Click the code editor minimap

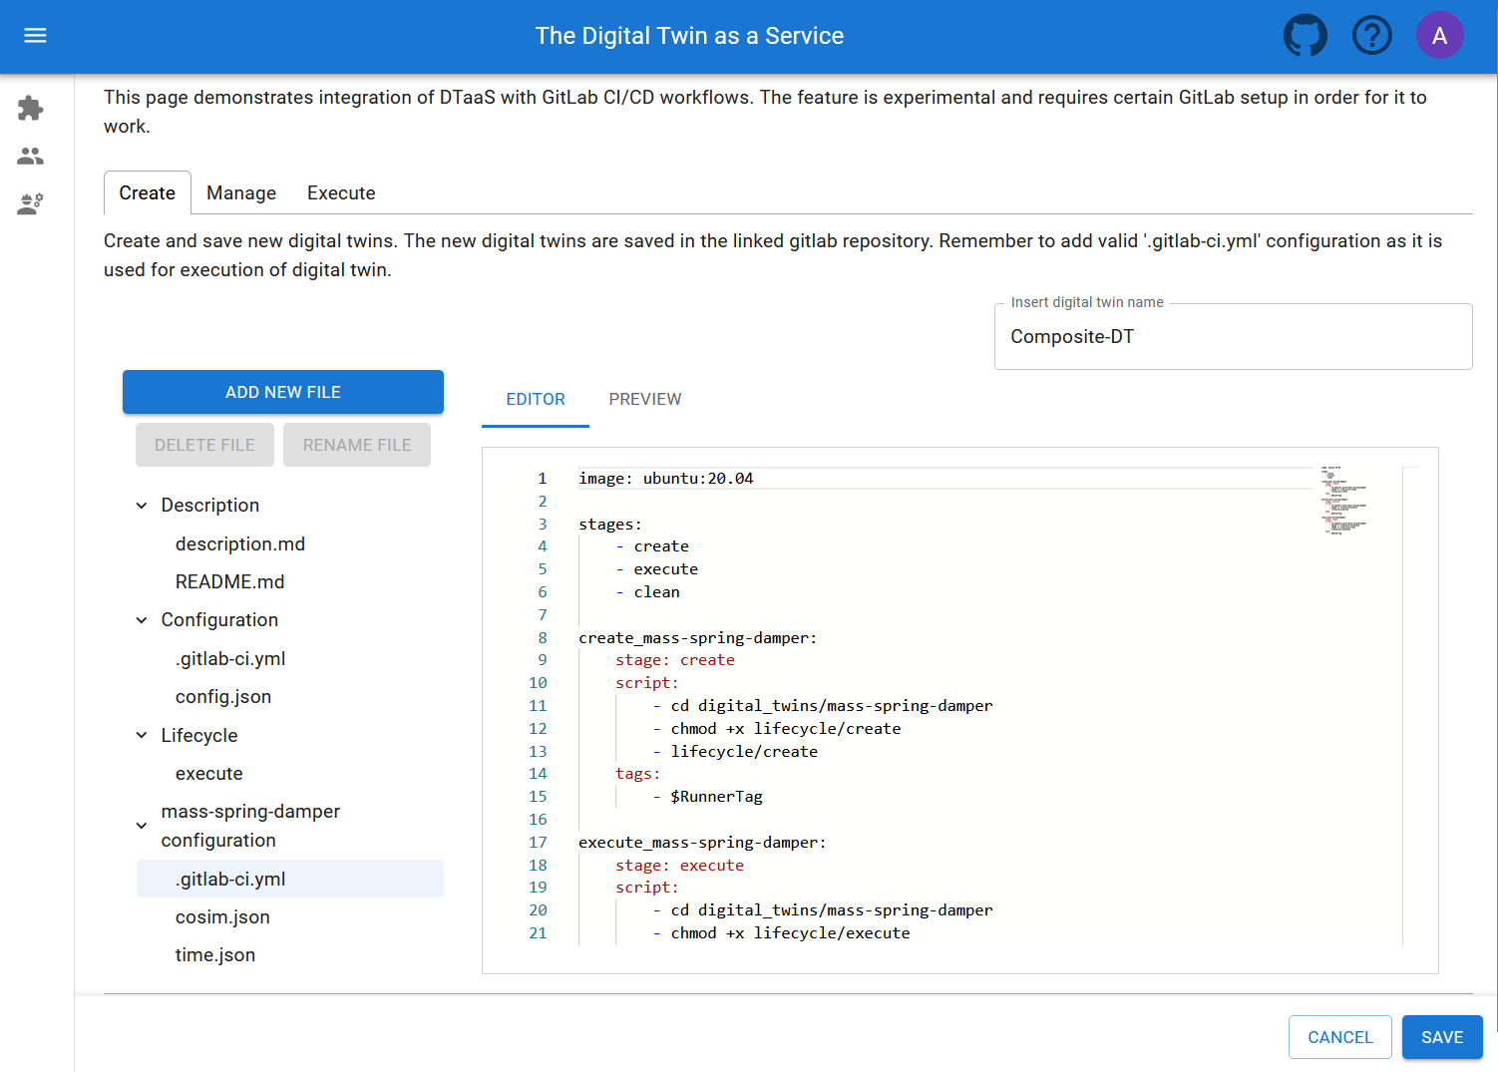pyautogui.click(x=1344, y=501)
